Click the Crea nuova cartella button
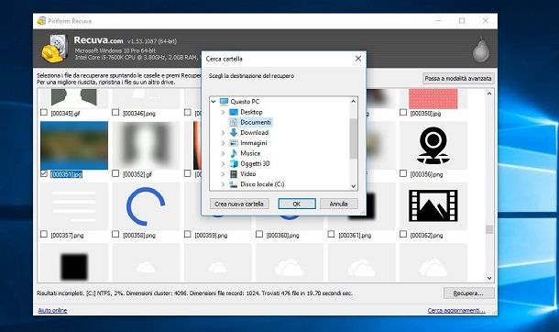The height and width of the screenshot is (332, 559). [x=239, y=204]
